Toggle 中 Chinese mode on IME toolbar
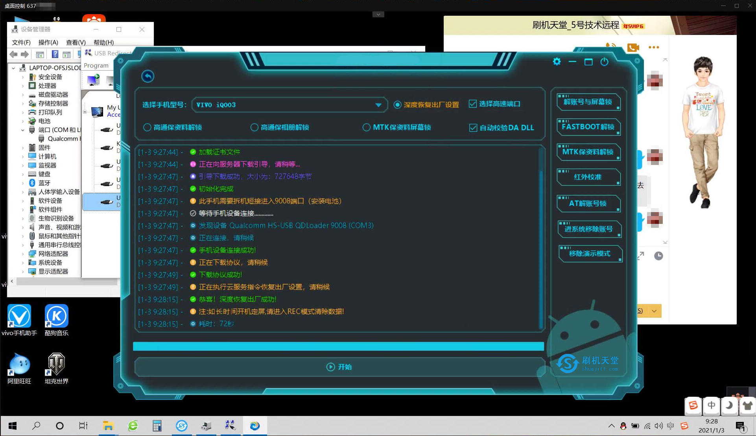The image size is (756, 436). pos(711,405)
